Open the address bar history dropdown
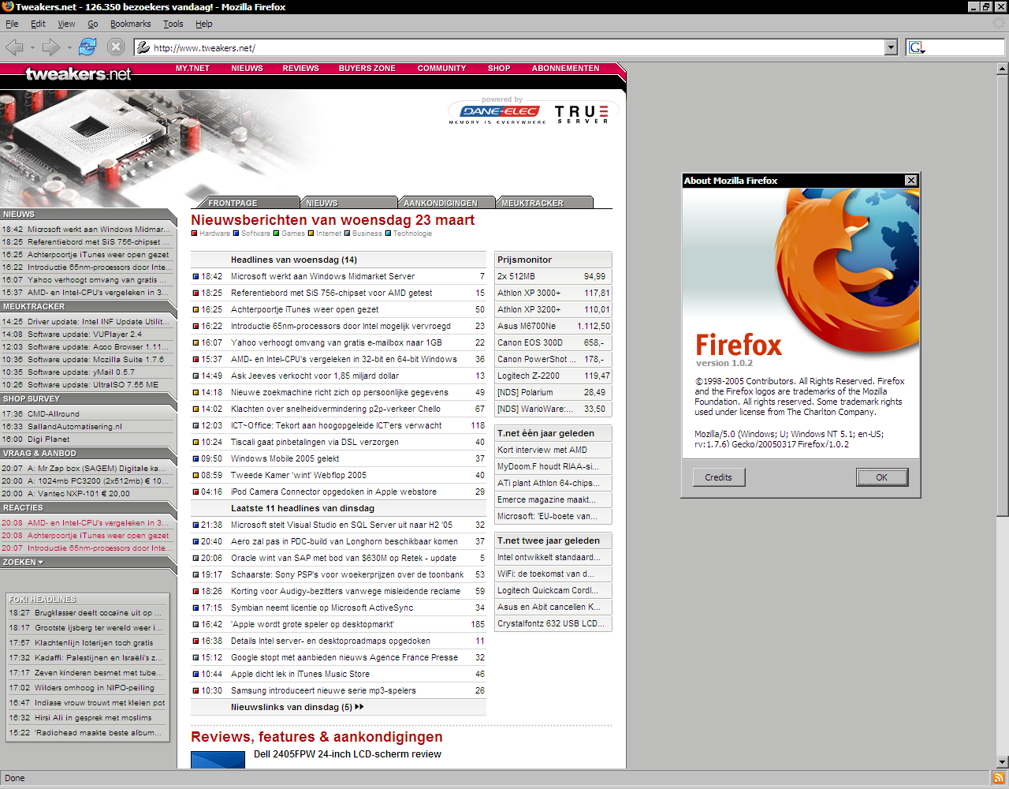The image size is (1009, 789). point(892,47)
